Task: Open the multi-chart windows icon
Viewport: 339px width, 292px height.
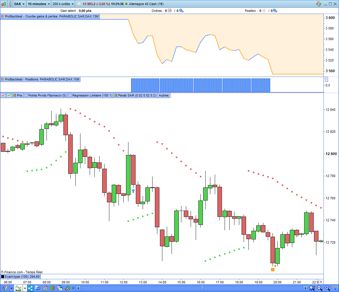Action: pos(60,288)
